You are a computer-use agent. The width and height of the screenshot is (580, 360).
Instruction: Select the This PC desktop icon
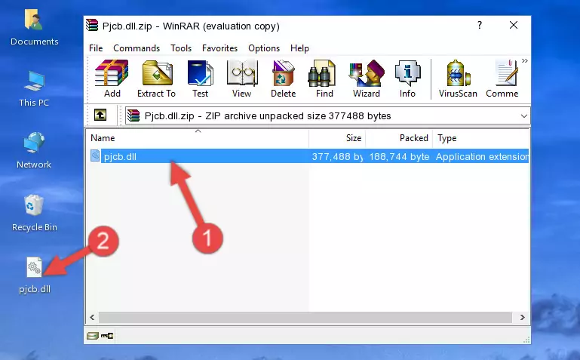tap(34, 88)
